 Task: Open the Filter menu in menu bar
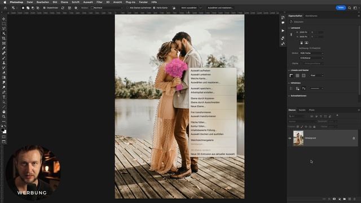point(99,2)
